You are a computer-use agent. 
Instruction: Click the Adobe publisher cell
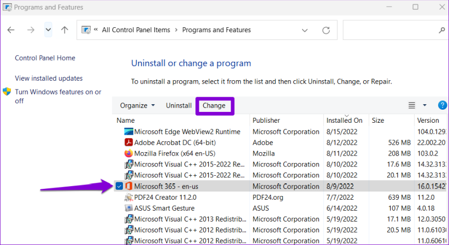coord(263,142)
